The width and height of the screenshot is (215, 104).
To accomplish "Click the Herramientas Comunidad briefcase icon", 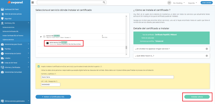I will coord(2,72).
